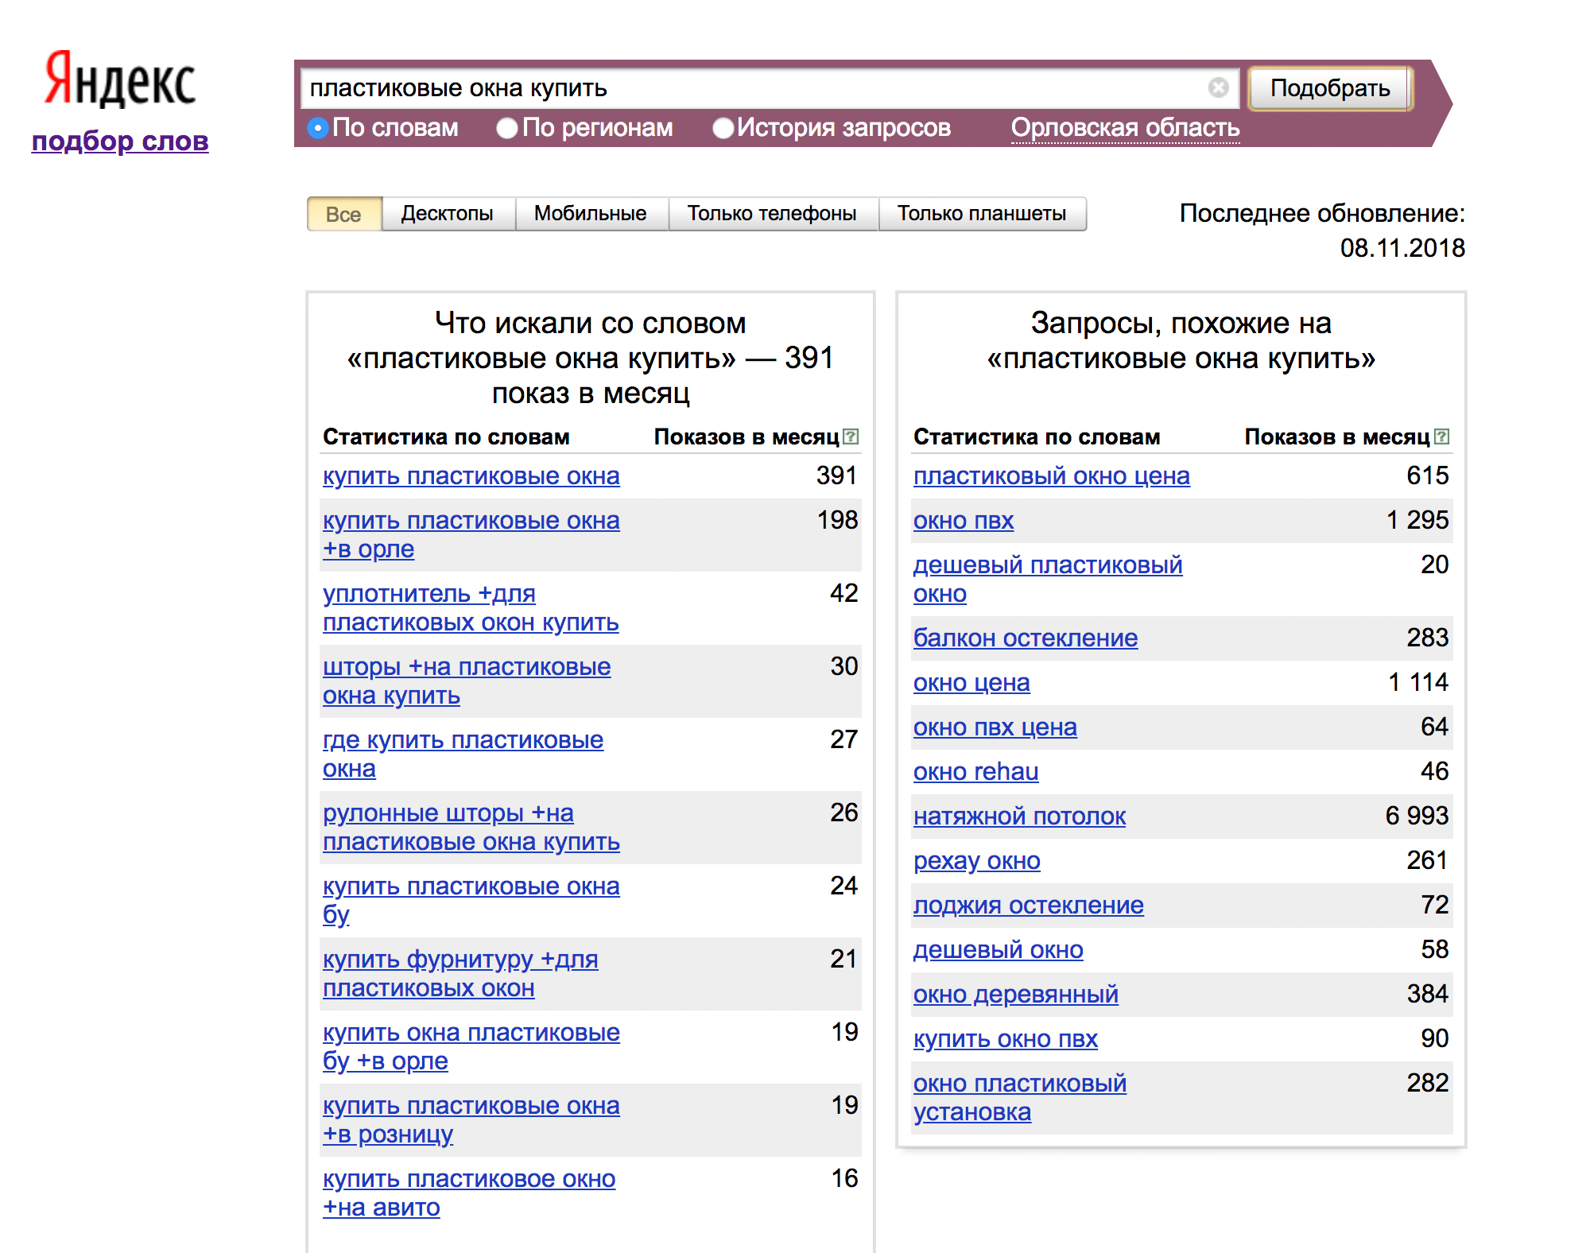
Task: Open help icon next to right 'Показов в месяц'
Action: tap(1441, 436)
